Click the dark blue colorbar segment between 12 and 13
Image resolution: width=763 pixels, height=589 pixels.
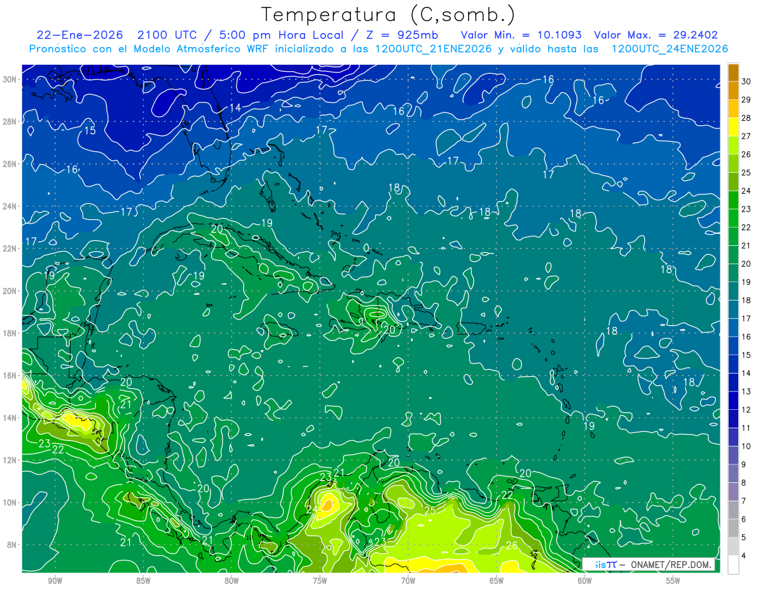733,401
